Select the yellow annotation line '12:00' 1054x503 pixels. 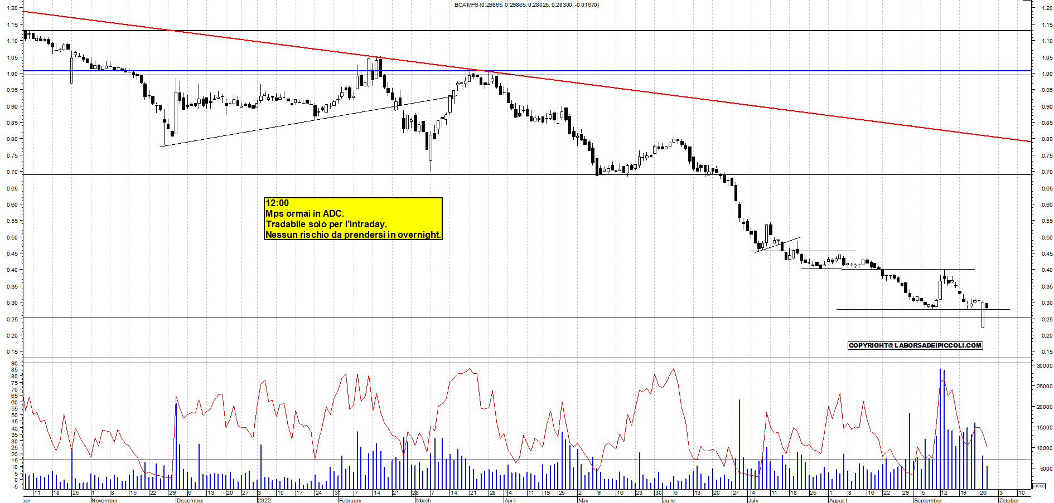277,203
